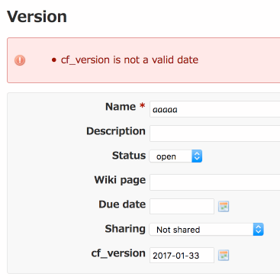
Task: Open calendar picker next to Due date
Action: [224, 206]
